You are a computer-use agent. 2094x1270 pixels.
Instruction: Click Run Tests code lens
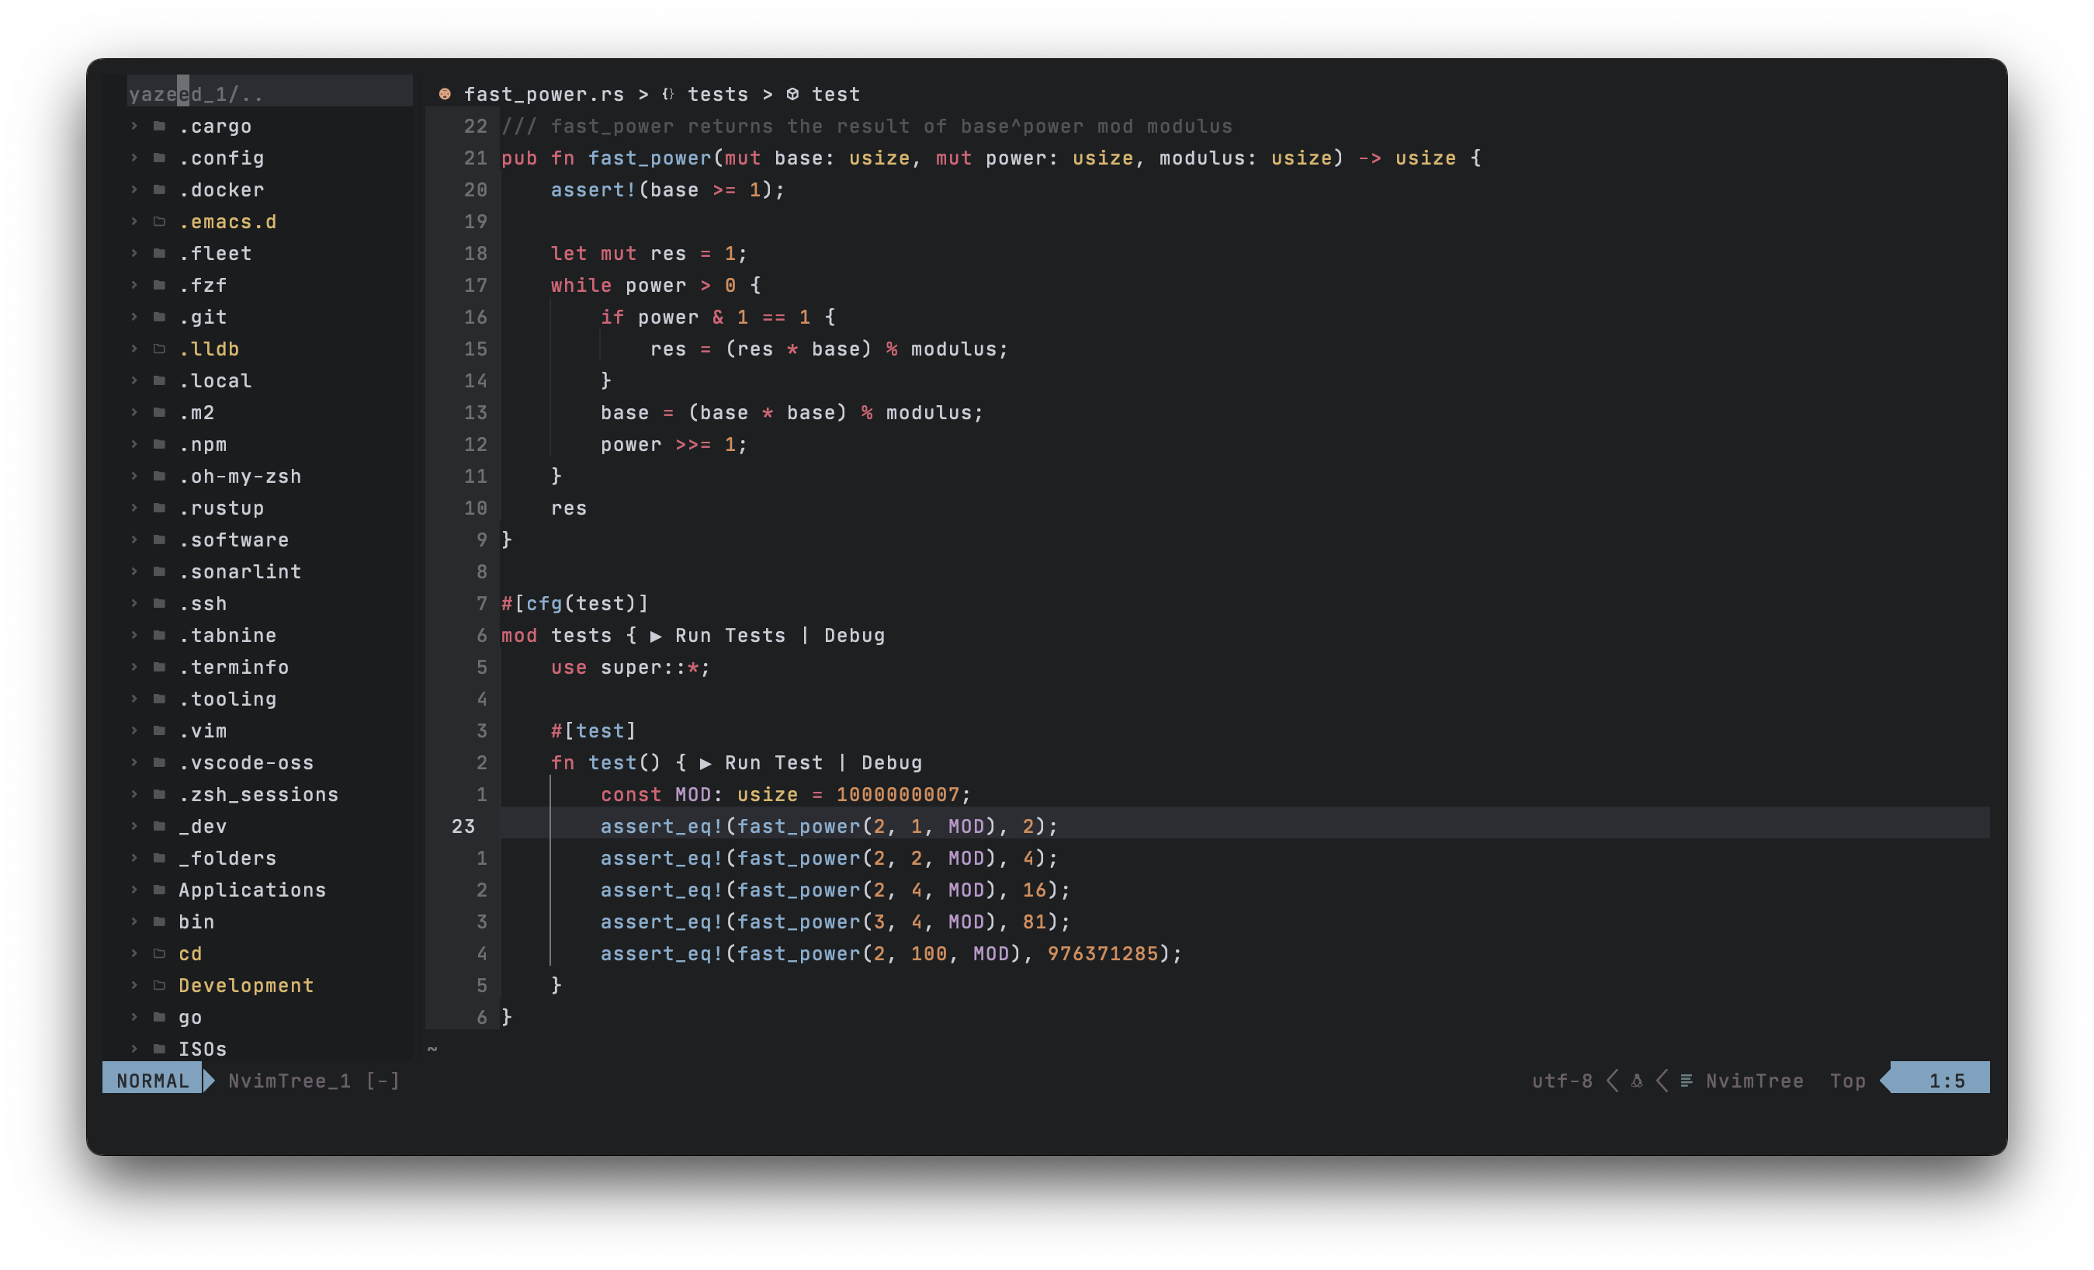pyautogui.click(x=731, y=636)
